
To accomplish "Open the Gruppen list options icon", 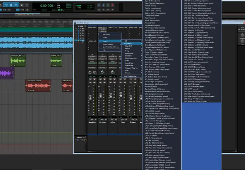I will 85,137.
